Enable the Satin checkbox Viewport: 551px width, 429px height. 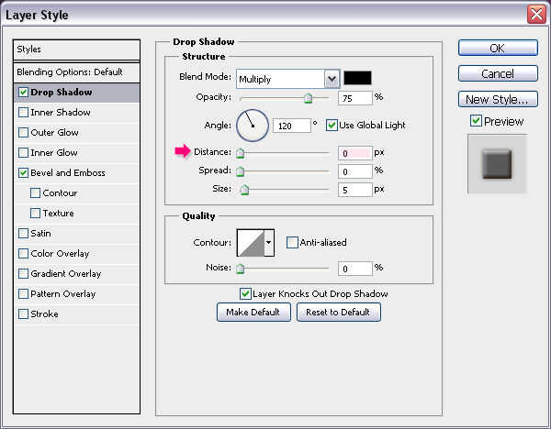coord(23,233)
